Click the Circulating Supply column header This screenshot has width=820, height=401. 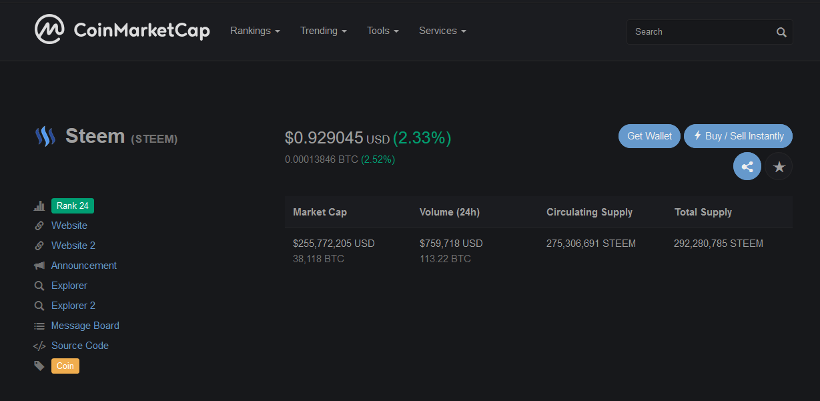coord(589,212)
